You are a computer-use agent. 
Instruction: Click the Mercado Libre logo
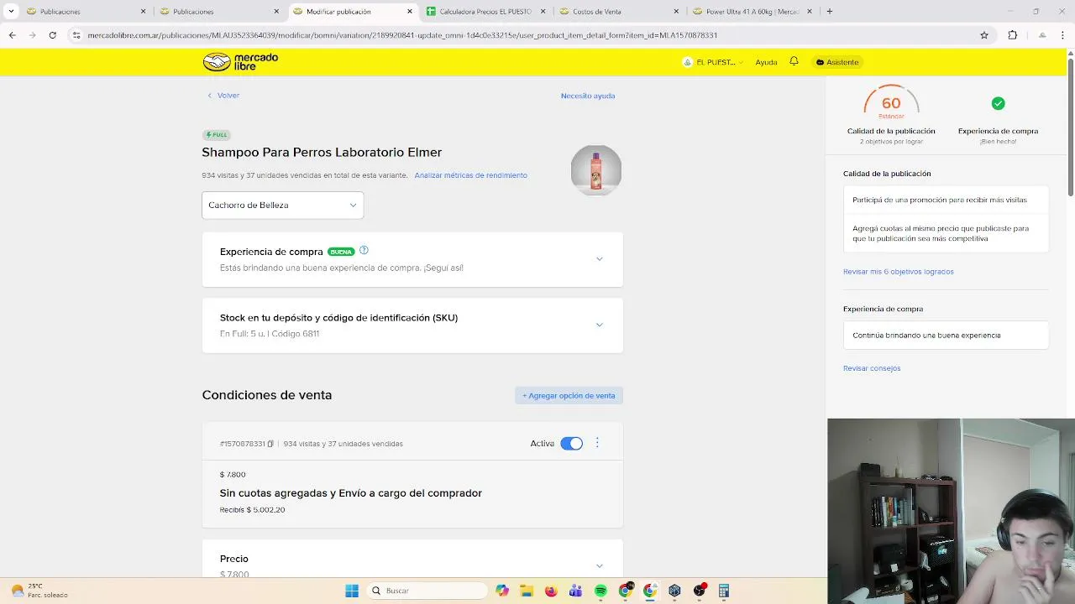click(x=240, y=62)
